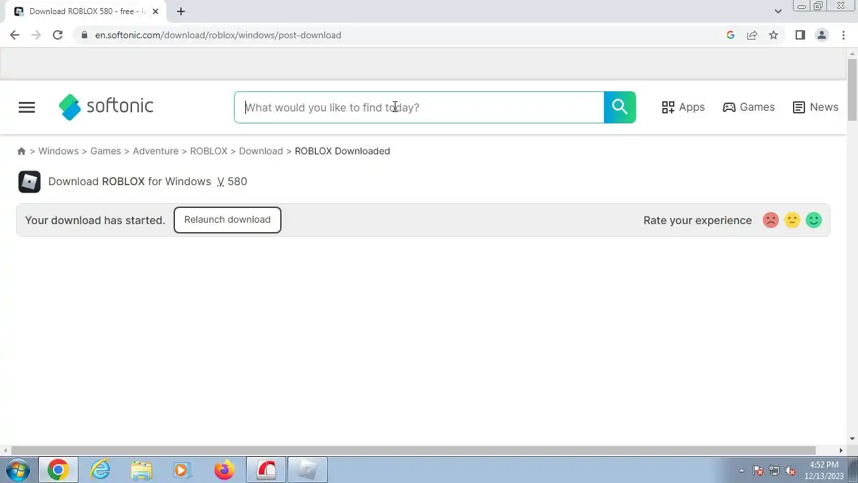The width and height of the screenshot is (858, 483).
Task: Click the volume tray icon
Action: (x=791, y=471)
